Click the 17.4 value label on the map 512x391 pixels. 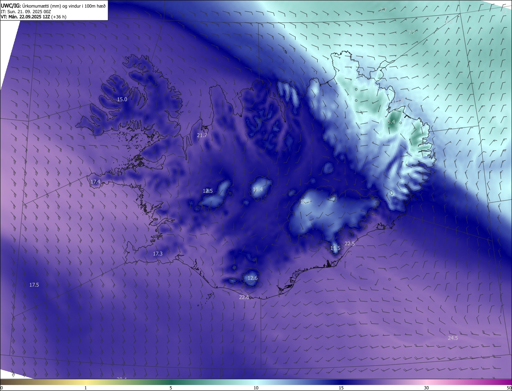click(95, 182)
